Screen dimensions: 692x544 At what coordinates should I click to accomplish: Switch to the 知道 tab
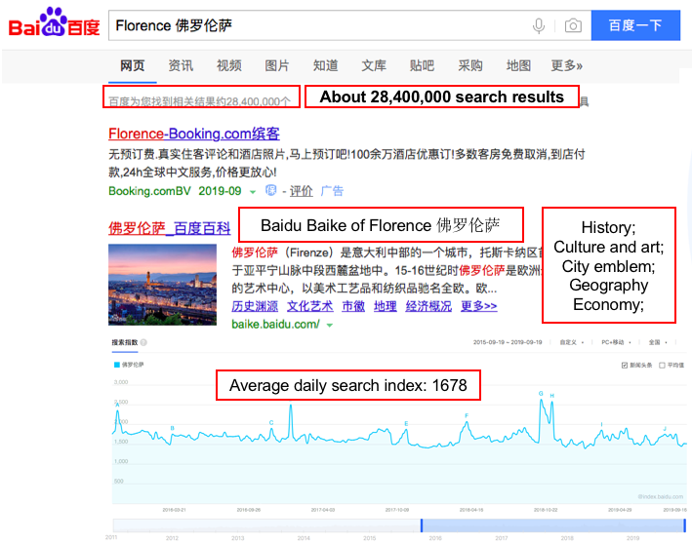(x=325, y=65)
